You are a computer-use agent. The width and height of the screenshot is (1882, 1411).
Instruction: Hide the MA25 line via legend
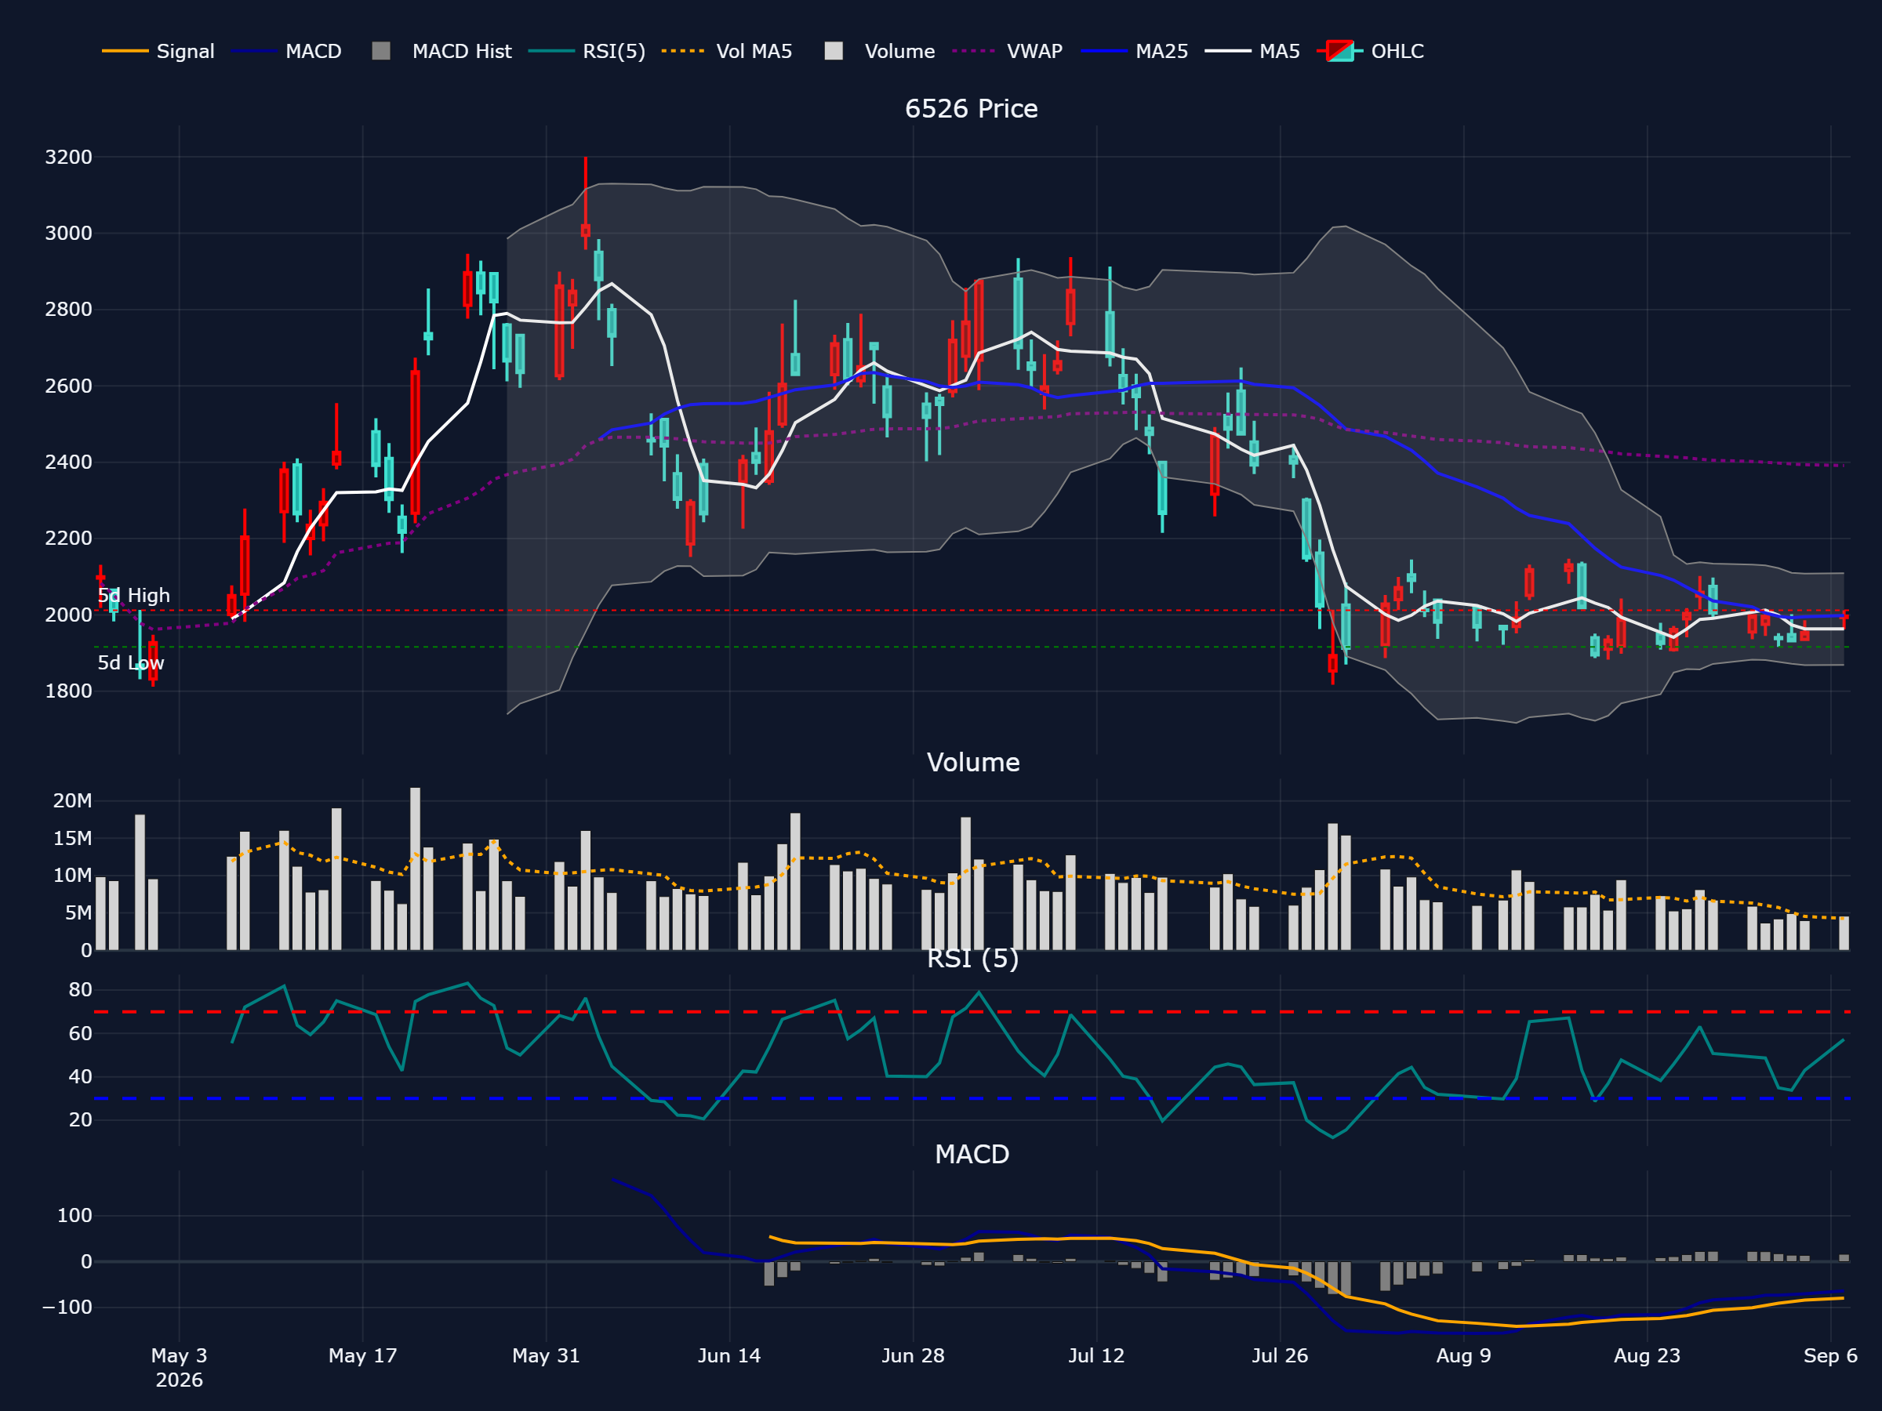[x=1134, y=51]
